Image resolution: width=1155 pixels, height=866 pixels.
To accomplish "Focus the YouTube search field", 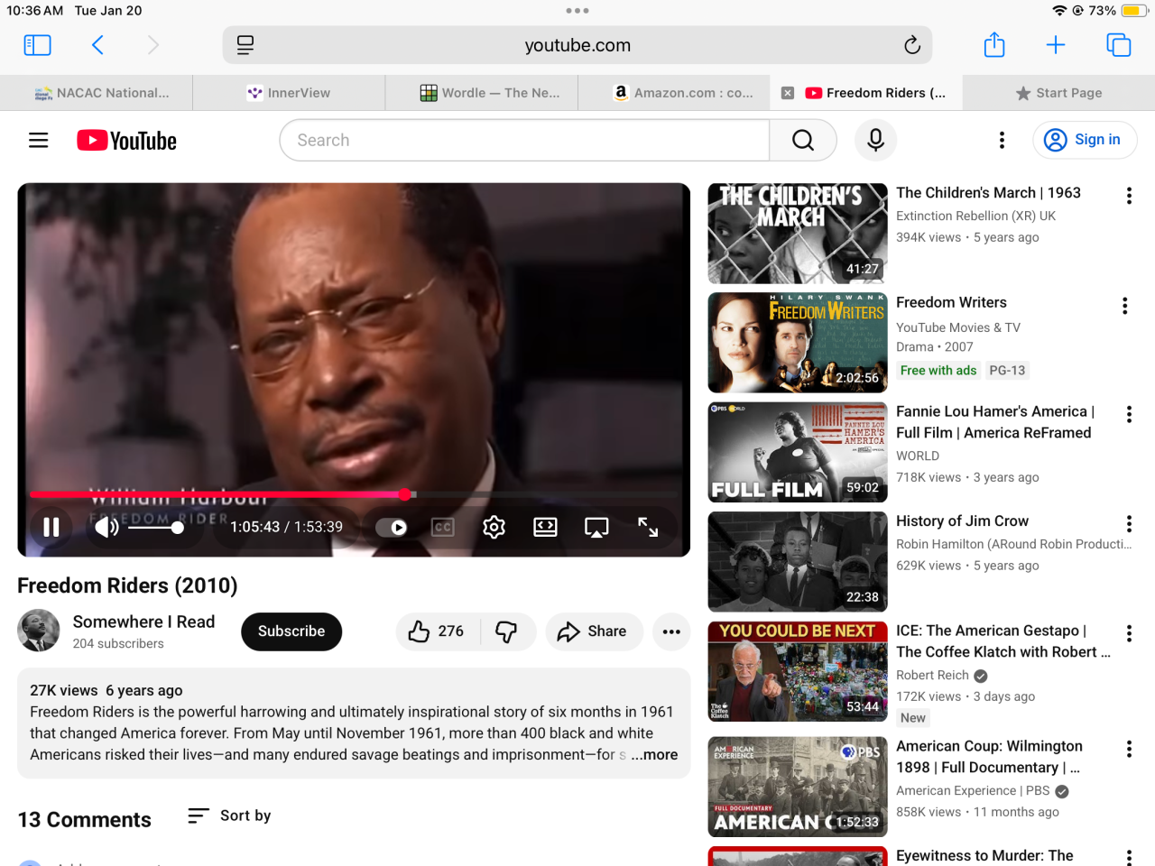I will point(524,141).
